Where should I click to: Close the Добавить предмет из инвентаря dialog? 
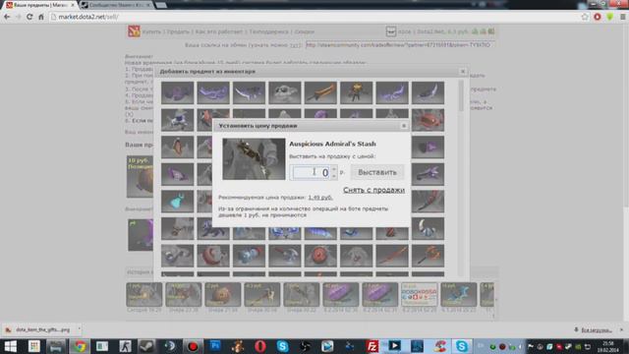463,71
